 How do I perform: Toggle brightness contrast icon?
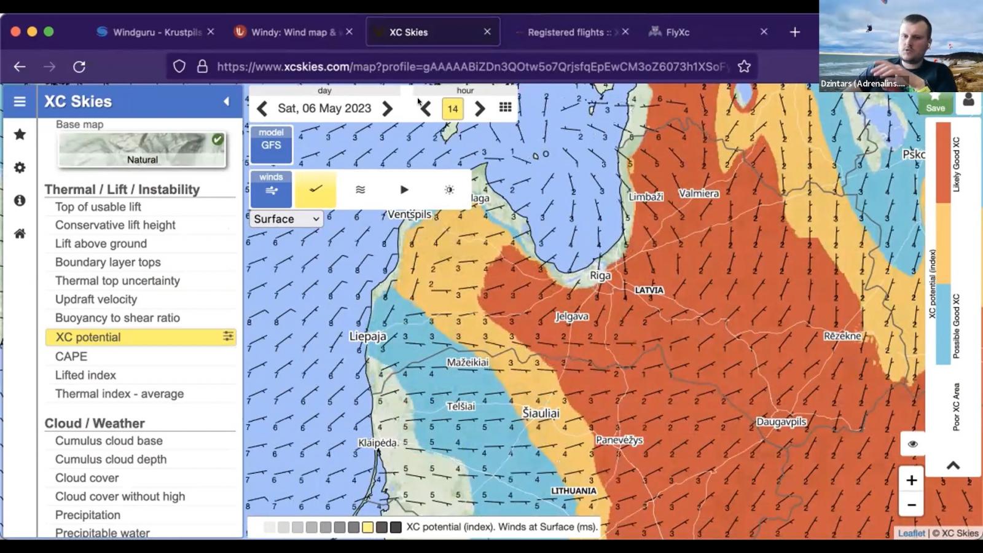click(x=449, y=189)
